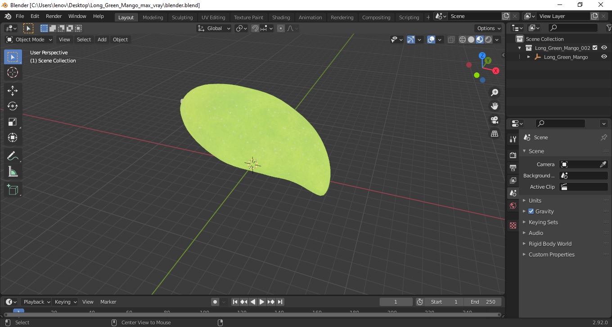The image size is (612, 327).
Task: Pin the Scene properties panel
Action: click(x=604, y=137)
